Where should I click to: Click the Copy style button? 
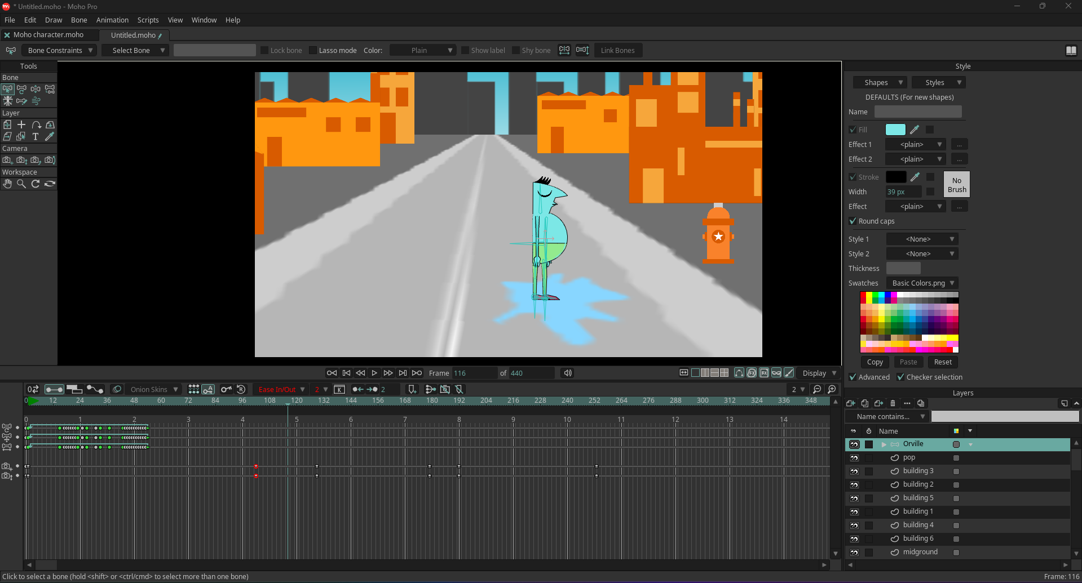pyautogui.click(x=875, y=362)
